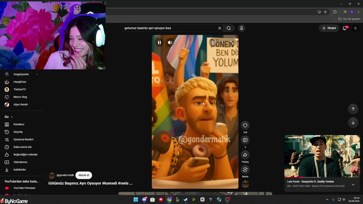Screen dimensions: 363x204
Task: Bookmark this page with the star icon
Action: click(x=325, y=12)
